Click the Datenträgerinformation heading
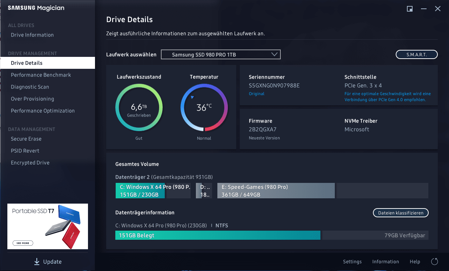Image resolution: width=449 pixels, height=271 pixels. 145,212
